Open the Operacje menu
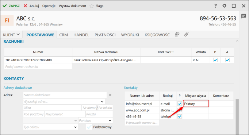The height and width of the screenshot is (135, 249). (49, 6)
